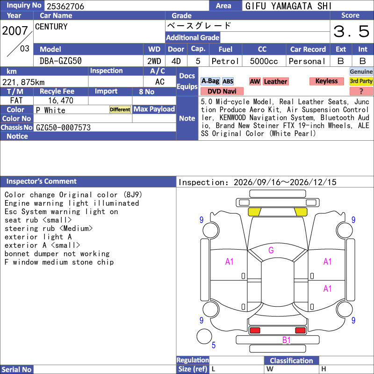Click the 3rd Party badge

[361, 81]
